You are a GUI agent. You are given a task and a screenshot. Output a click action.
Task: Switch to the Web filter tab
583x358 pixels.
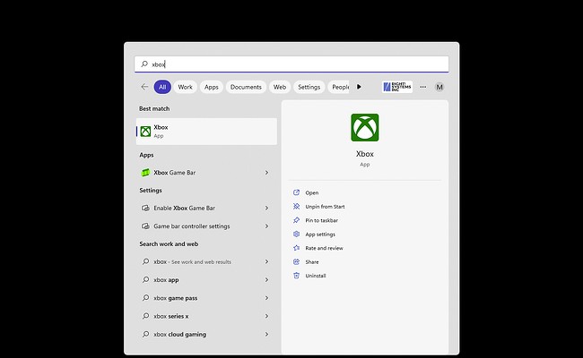click(280, 87)
